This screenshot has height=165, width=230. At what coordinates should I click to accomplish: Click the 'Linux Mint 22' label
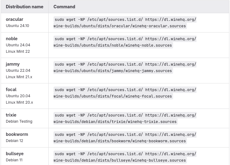pos(18,51)
